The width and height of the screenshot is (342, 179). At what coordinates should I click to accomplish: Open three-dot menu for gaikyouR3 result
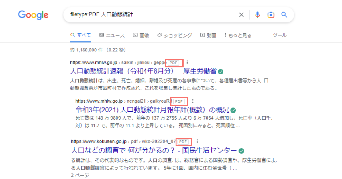coord(193,101)
